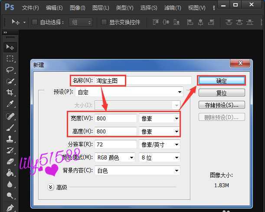Enable the 自动选择 checkbox
This screenshot has height=212, width=265.
35,22
